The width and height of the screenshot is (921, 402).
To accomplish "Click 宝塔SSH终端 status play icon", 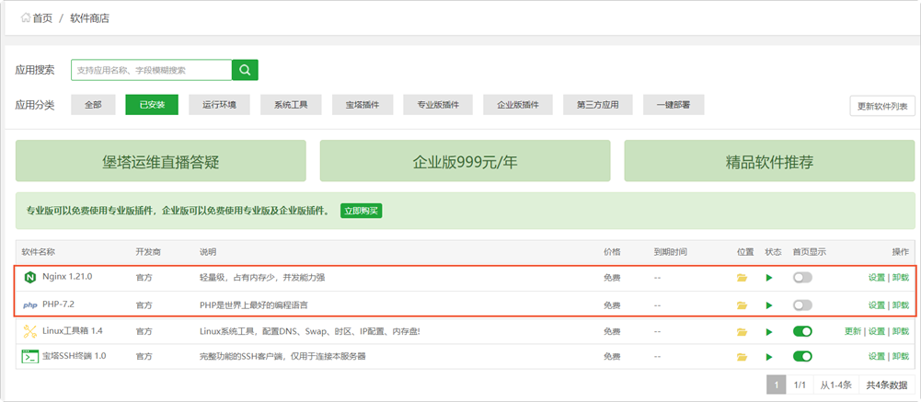I will [769, 356].
